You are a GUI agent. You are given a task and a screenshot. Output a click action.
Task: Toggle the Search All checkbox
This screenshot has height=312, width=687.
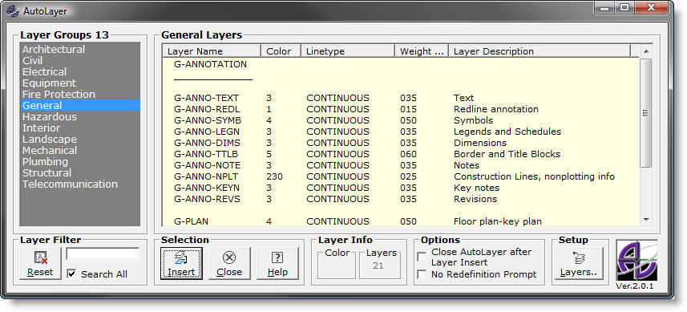71,274
